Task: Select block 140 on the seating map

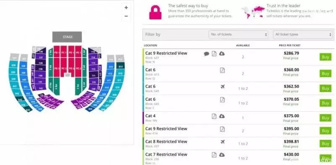Action: pos(40,76)
